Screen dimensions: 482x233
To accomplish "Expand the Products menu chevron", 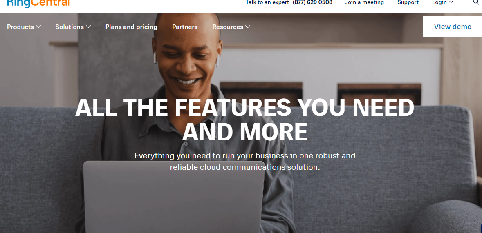I will 38,27.
